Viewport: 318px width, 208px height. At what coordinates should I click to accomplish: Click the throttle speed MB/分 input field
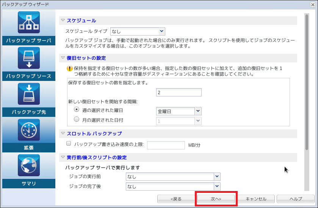(166, 145)
